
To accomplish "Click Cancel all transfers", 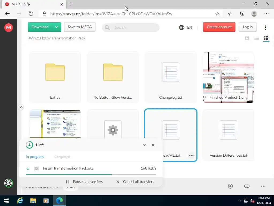I will click(x=135, y=182).
